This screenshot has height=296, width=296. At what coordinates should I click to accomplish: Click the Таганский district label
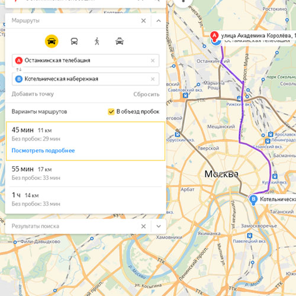pyautogui.click(x=282, y=212)
